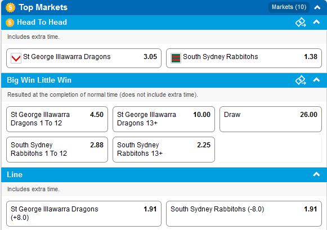Click the South Sydney Rabbitohs team flag icon
Image resolution: width=327 pixels, height=230 pixels.
coord(176,58)
